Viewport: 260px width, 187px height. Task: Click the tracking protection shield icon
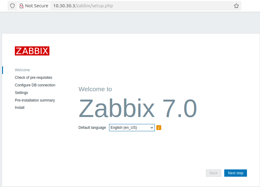click(12, 6)
